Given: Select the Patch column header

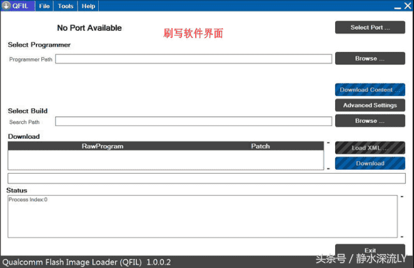Looking at the screenshot, I should [x=260, y=146].
